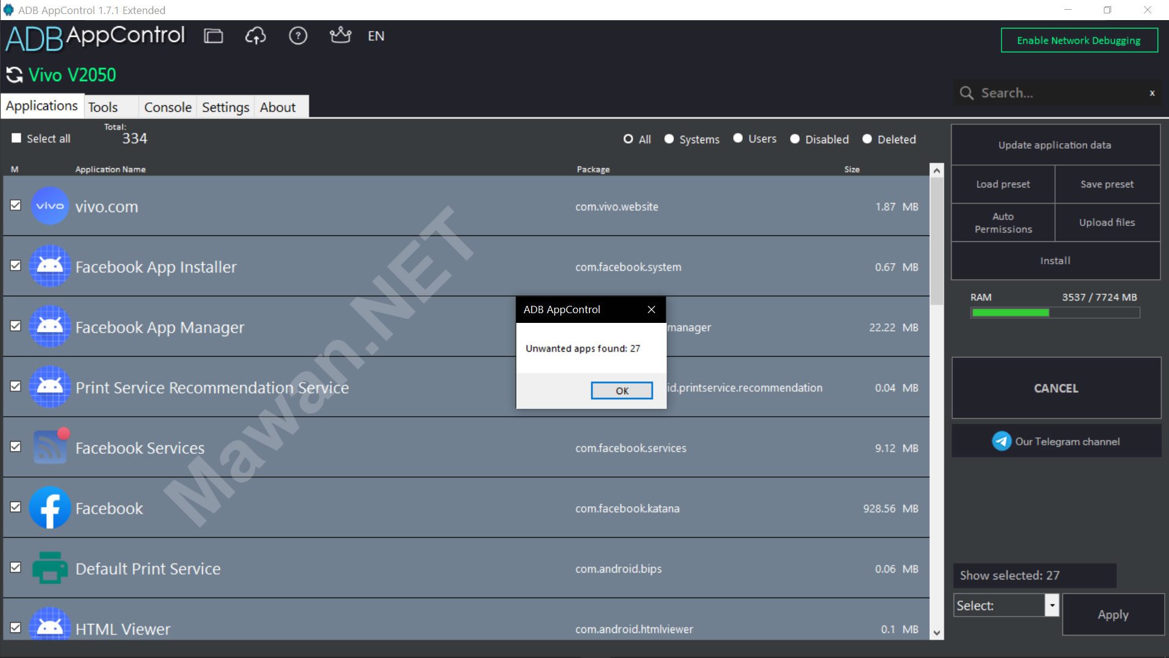Click the cloud upload icon
The height and width of the screenshot is (658, 1169).
pos(256,36)
